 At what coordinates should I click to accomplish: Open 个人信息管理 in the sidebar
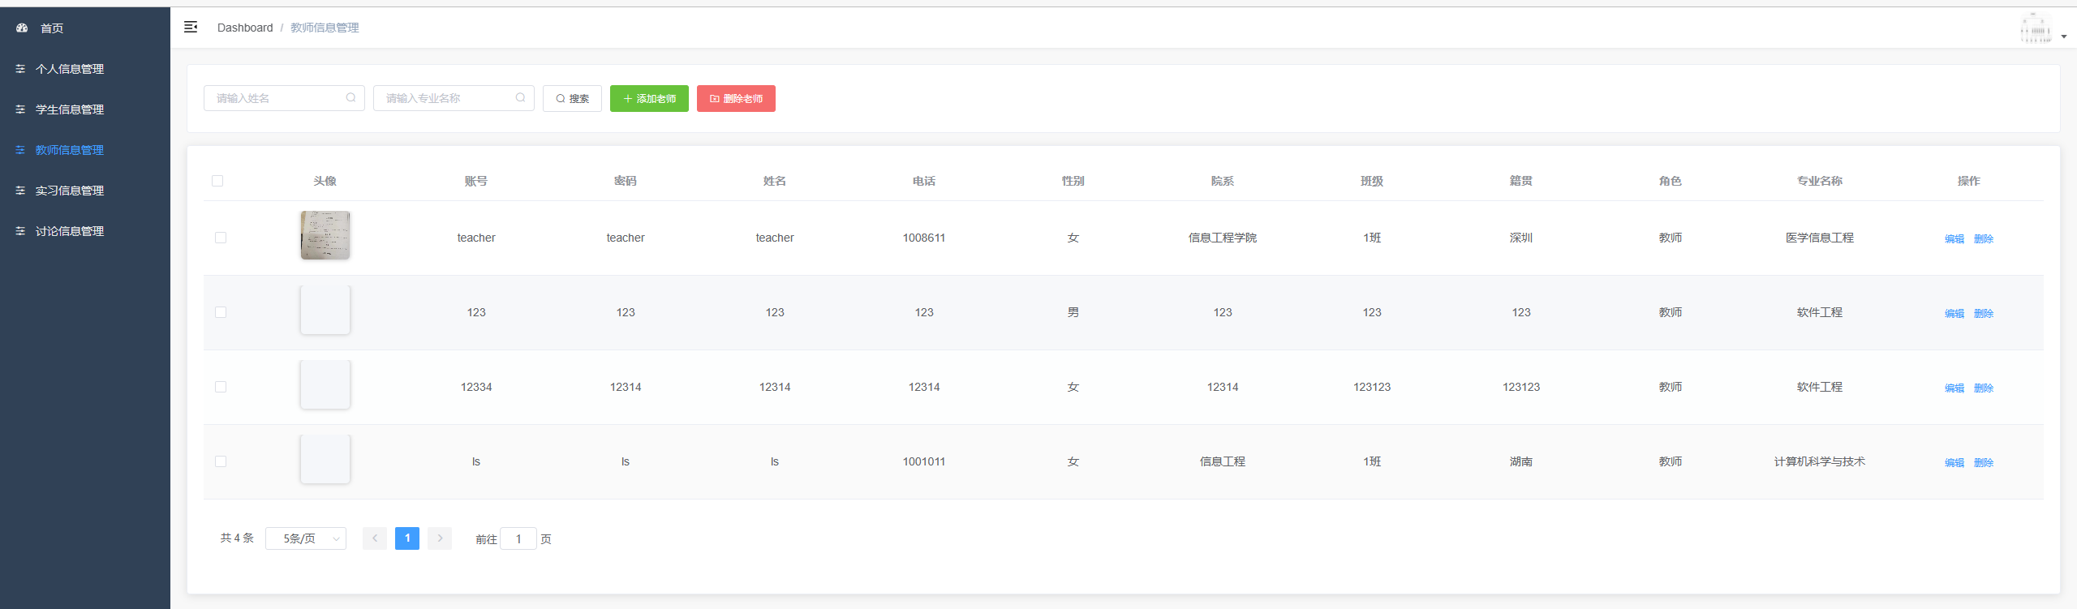69,69
